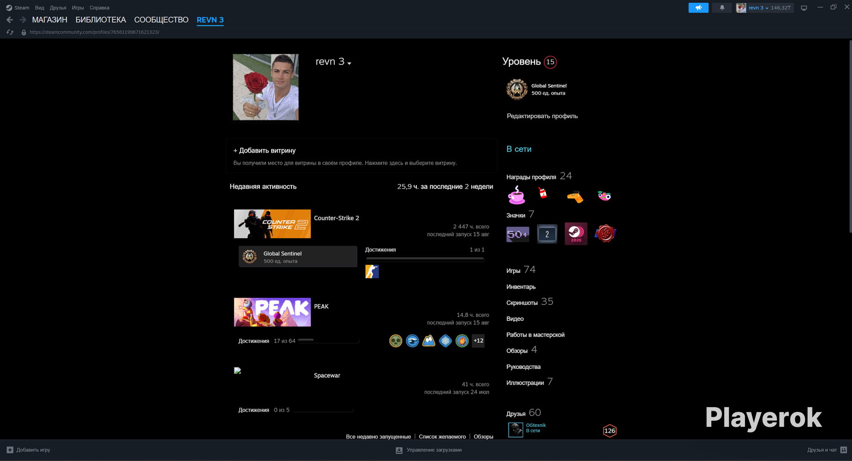The height and width of the screenshot is (461, 852).
Task: Open the Значки 7 badges link
Action: click(520, 214)
